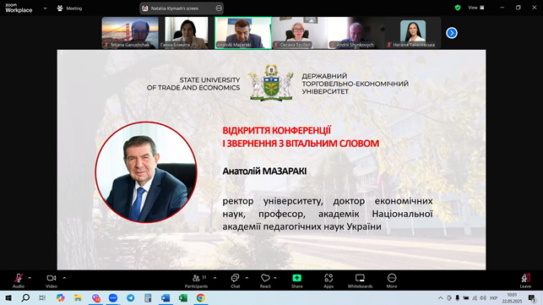Image resolution: width=543 pixels, height=305 pixels.
Task: Toggle the screen share options circle button
Action: (219, 8)
